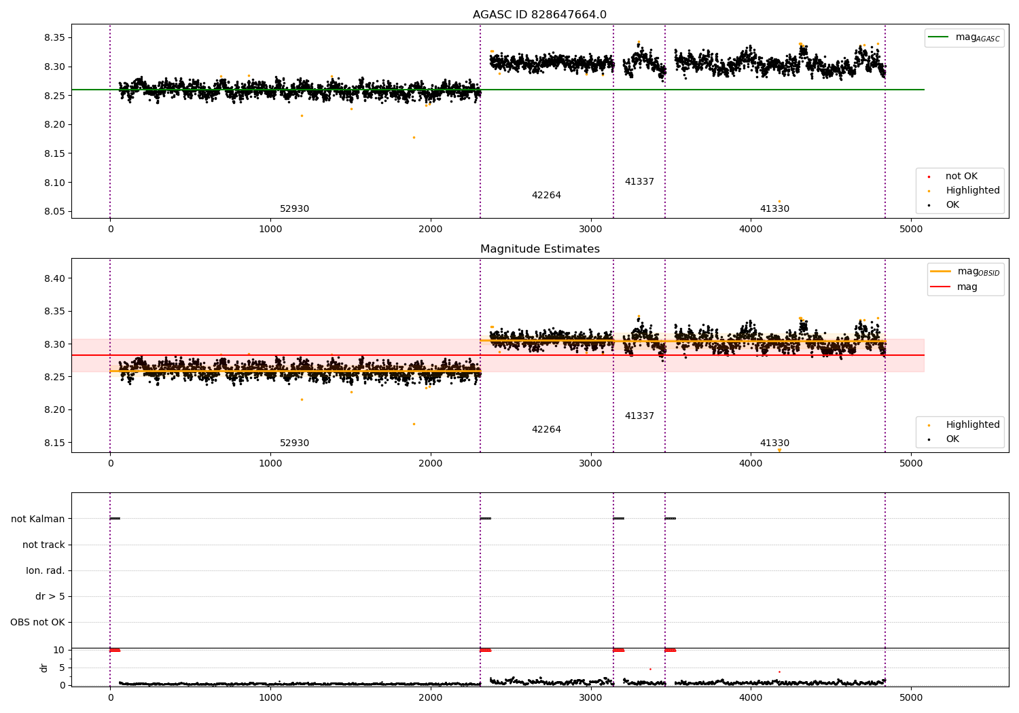Click the title "AGASC ID 828647664.0"
This screenshot has height=713, width=1019.
tap(539, 15)
